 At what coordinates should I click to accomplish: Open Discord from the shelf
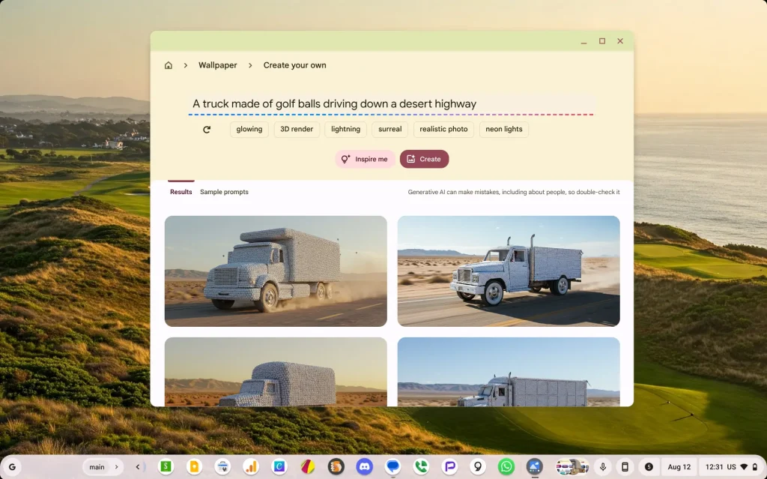(365, 467)
